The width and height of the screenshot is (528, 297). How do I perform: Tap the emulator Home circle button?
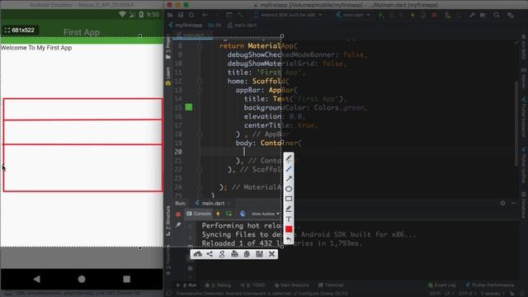82,279
